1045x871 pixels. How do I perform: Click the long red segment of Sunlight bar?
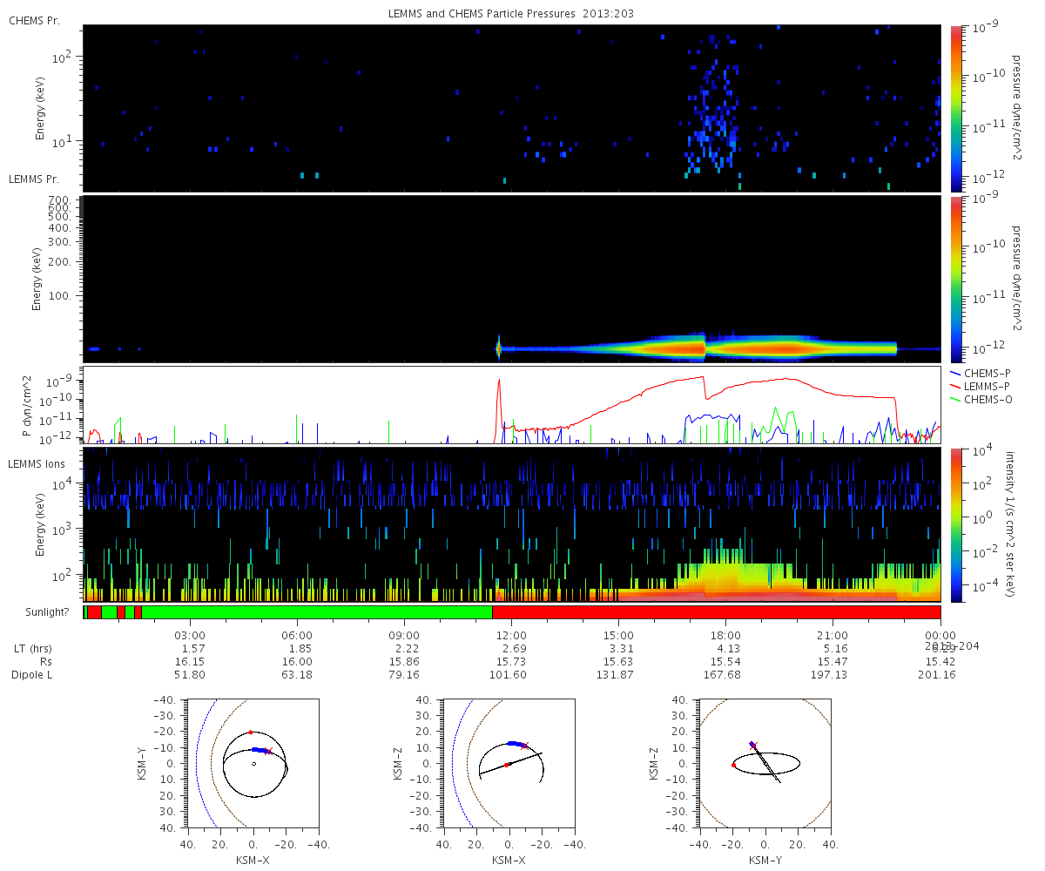pyautogui.click(x=716, y=612)
